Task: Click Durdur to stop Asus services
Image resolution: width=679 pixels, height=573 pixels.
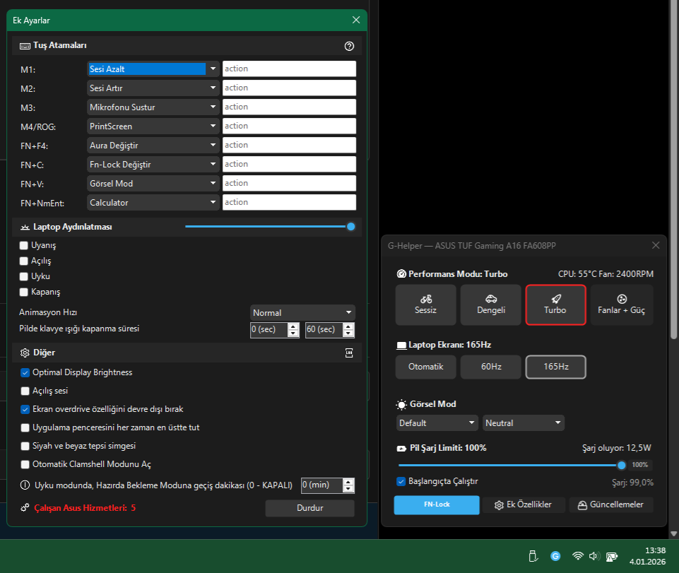Action: point(309,508)
